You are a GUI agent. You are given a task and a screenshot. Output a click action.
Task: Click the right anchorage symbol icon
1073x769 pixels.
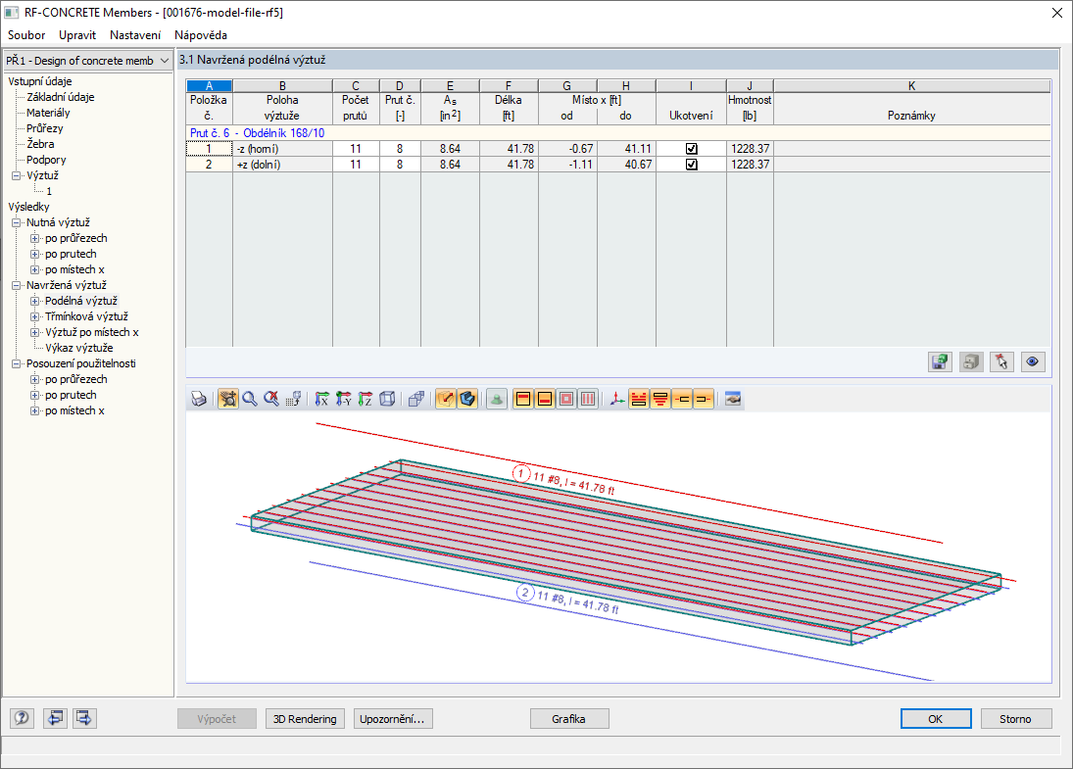704,399
